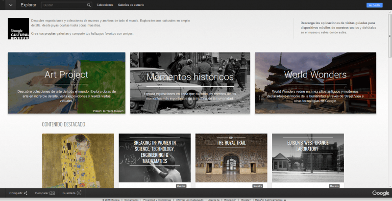
Task: Click Muestra badge under The Royal Trail
Action: coord(258,186)
